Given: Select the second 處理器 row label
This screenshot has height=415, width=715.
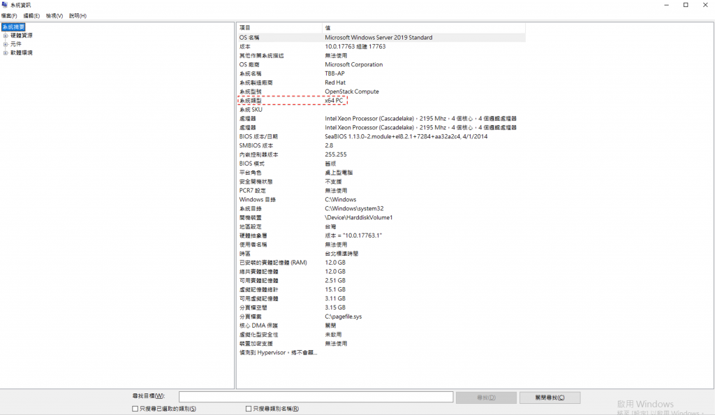Looking at the screenshot, I should coord(248,128).
